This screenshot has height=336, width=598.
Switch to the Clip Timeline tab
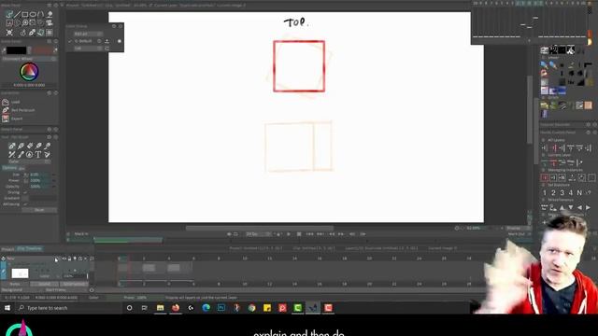pos(30,249)
